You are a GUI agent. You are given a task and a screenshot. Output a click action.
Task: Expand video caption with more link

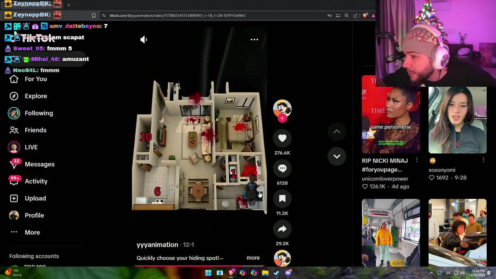click(x=253, y=258)
